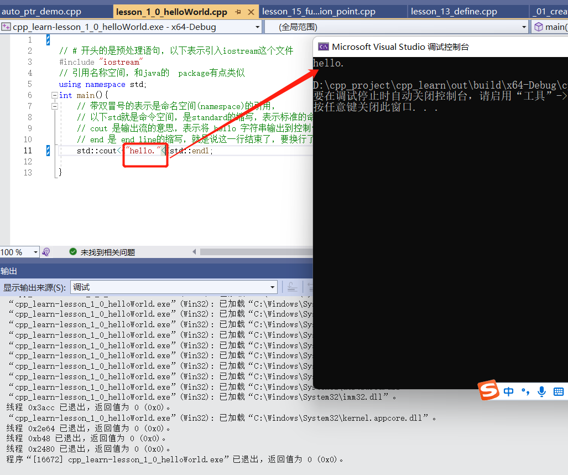Click the IntelliCode purple brain icon

46,252
